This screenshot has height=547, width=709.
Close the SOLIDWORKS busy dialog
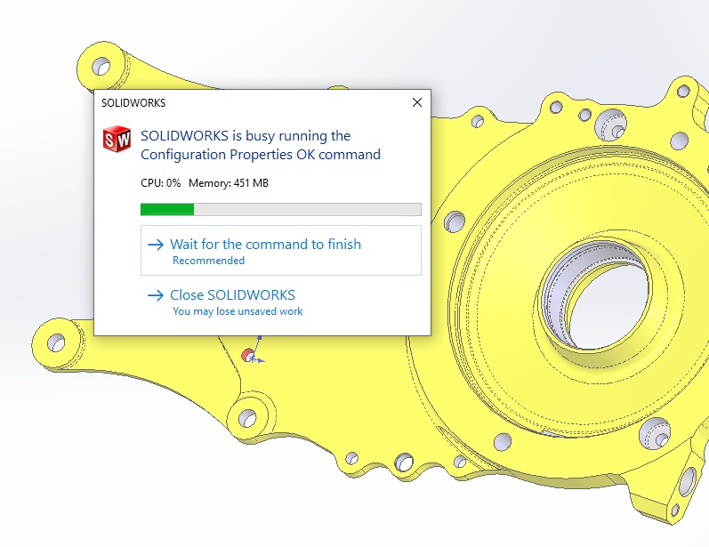(x=417, y=102)
